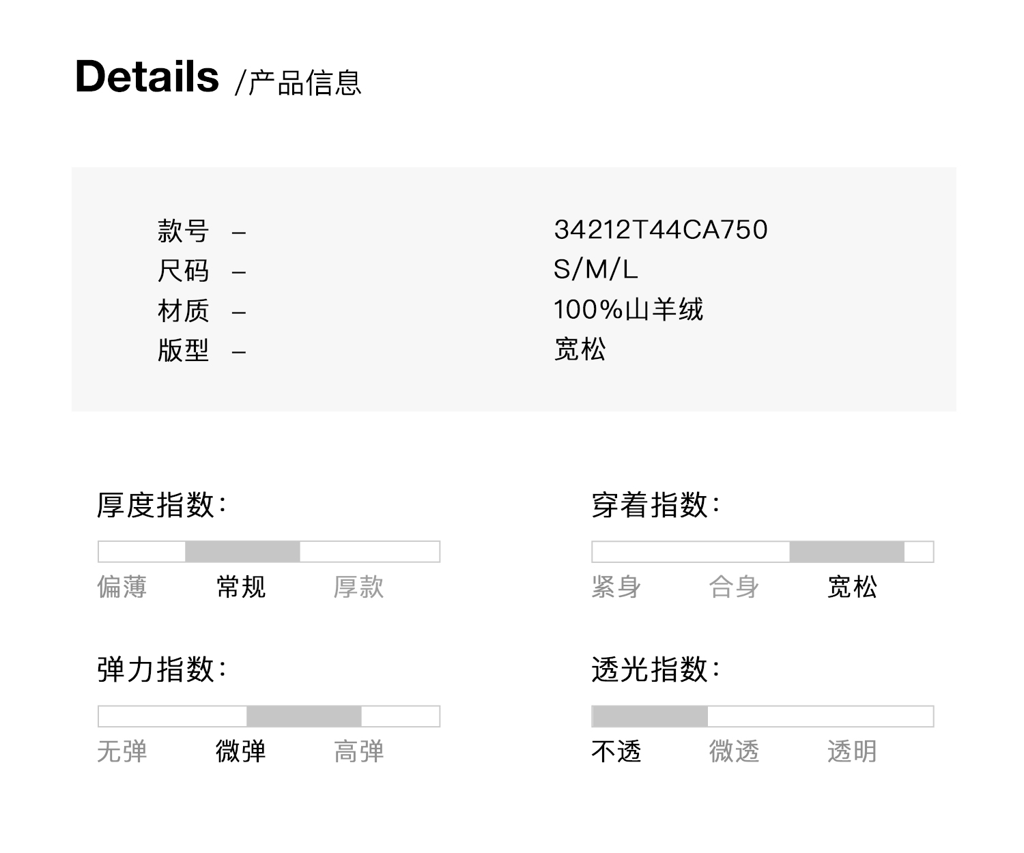Pick the 高弹 elasticity option
Image resolution: width=1024 pixels, height=853 pixels.
pos(358,751)
